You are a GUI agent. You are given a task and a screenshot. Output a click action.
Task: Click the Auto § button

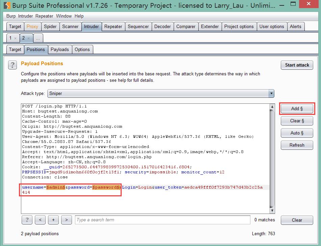pos(297,133)
